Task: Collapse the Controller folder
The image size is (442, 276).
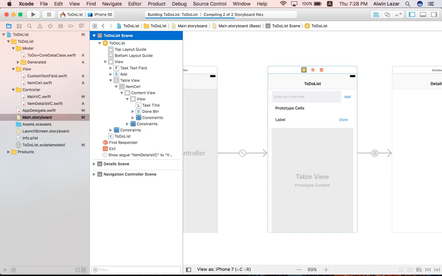Action: [x=13, y=90]
